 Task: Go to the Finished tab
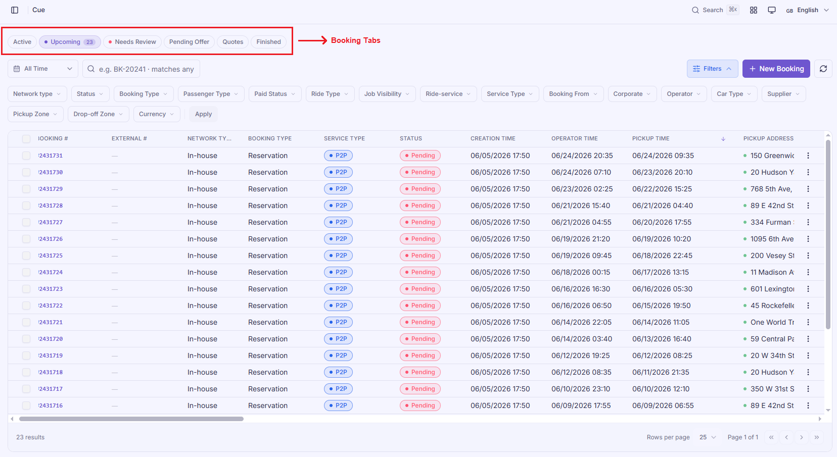click(268, 42)
